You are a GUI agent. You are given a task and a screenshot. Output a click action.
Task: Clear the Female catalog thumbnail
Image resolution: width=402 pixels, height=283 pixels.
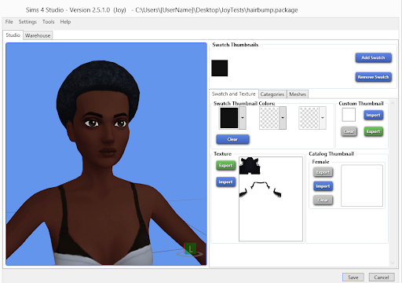click(323, 200)
